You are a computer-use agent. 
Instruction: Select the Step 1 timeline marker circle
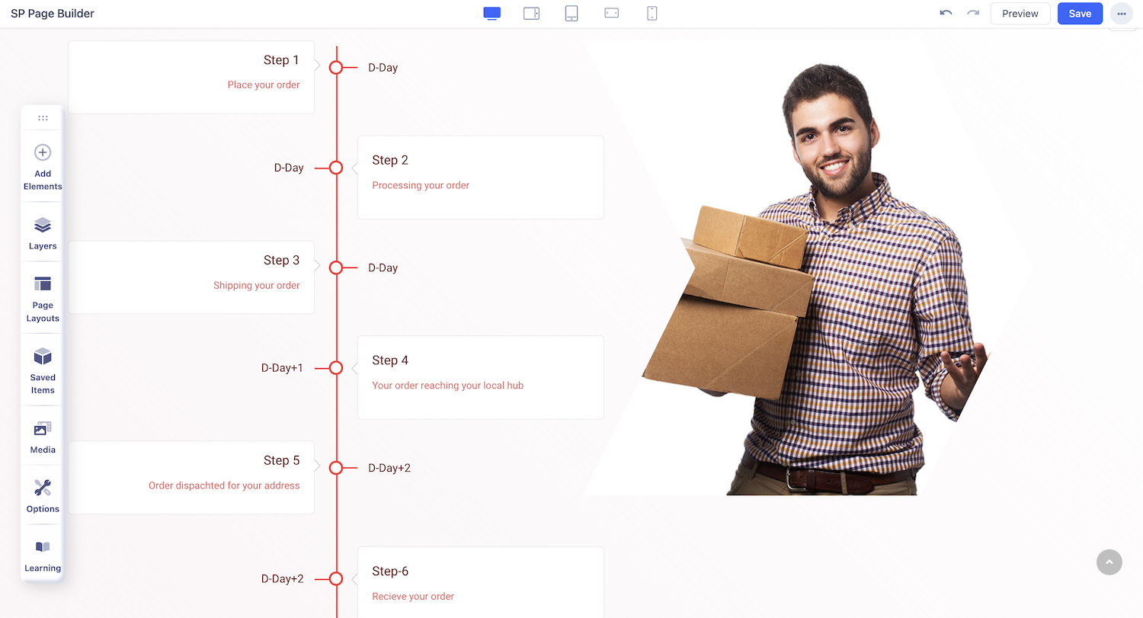click(x=336, y=67)
